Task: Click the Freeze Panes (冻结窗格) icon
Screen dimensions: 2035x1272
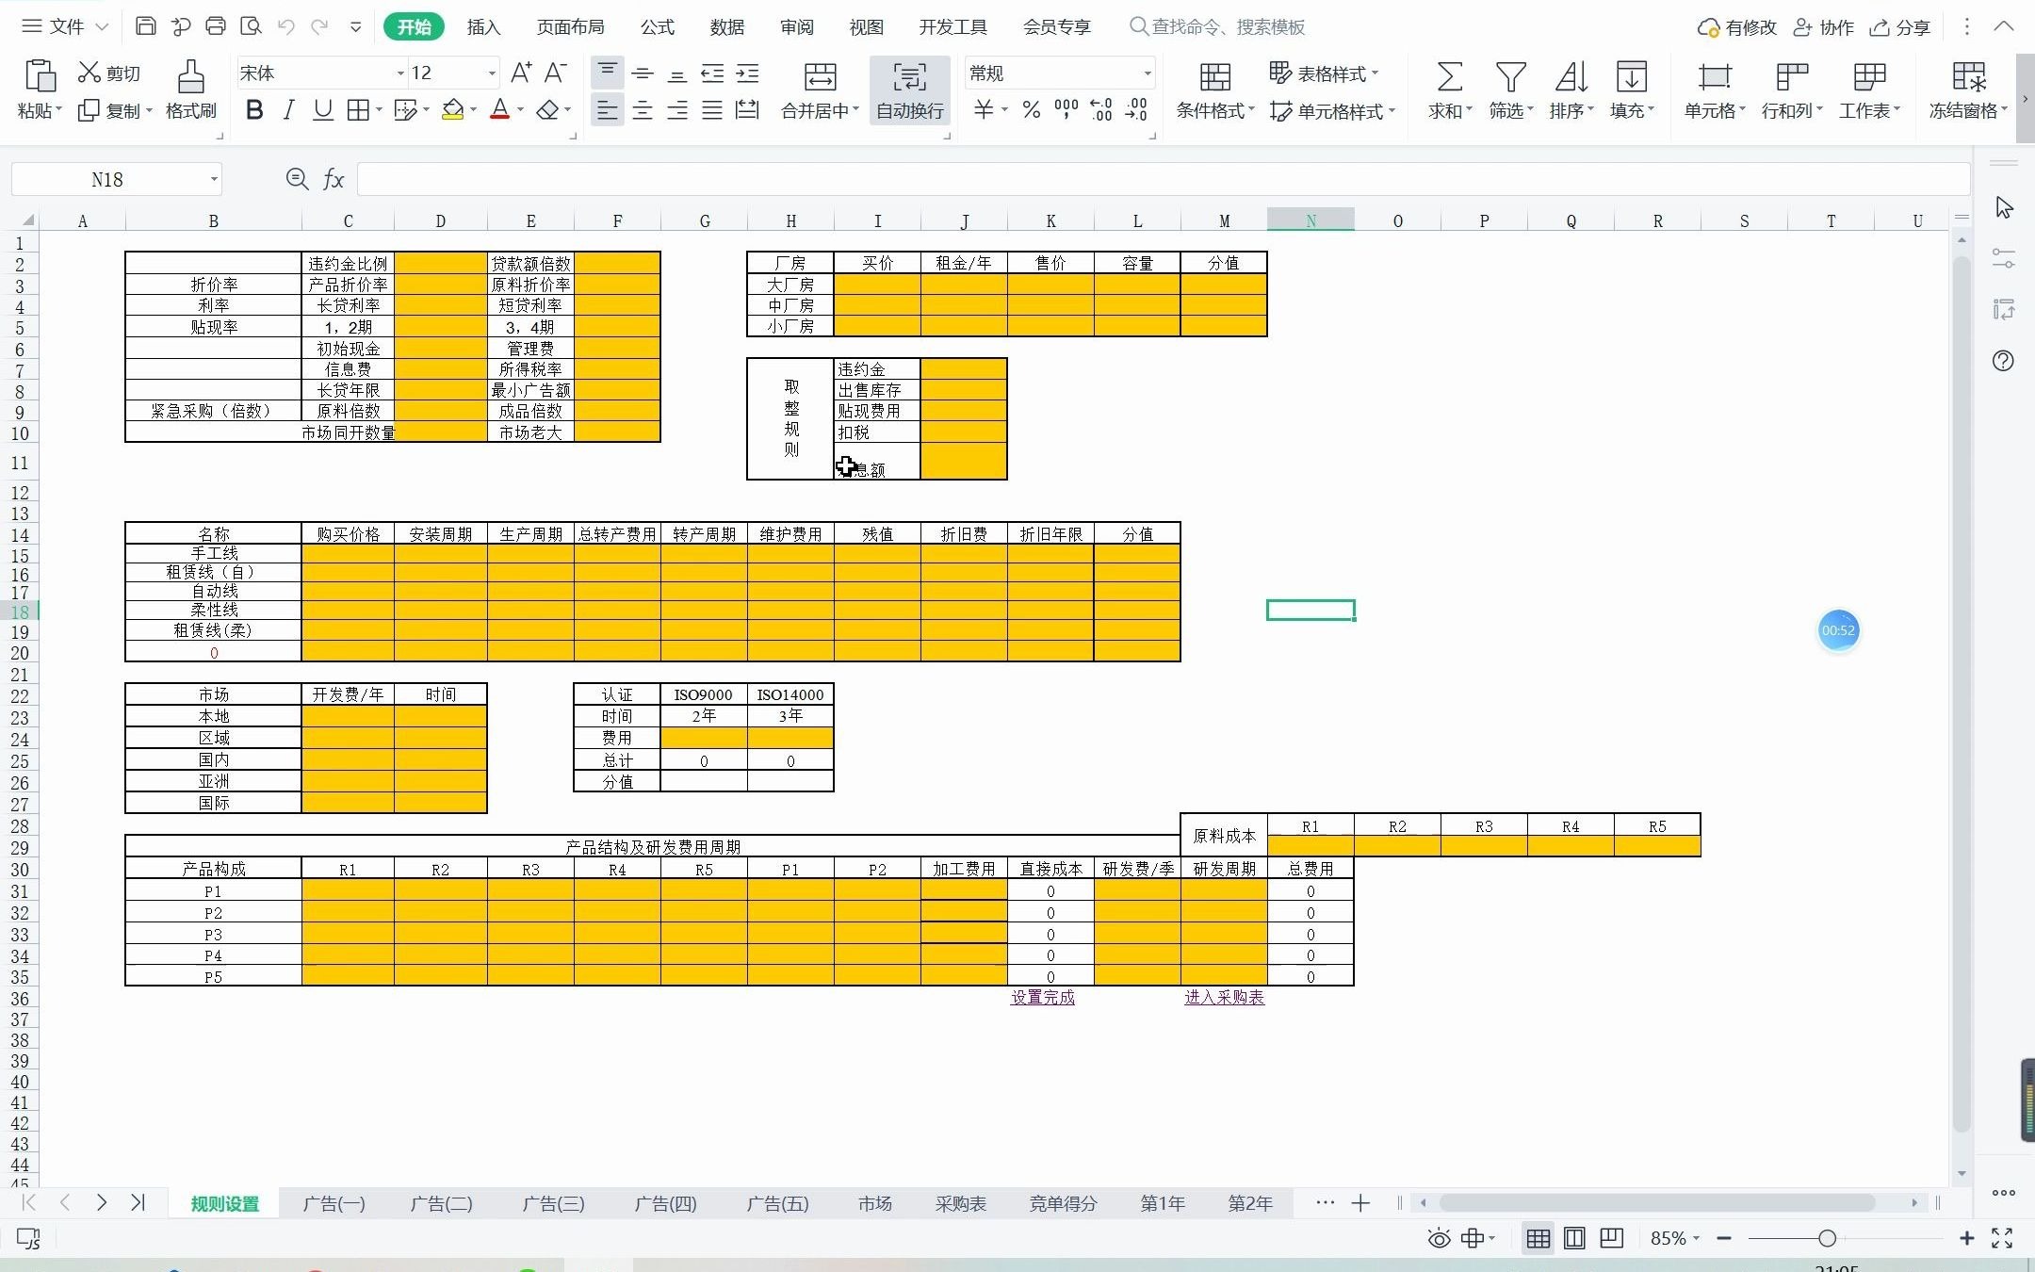Action: pyautogui.click(x=1968, y=78)
